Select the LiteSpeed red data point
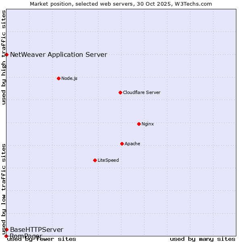242x242 pixels. click(95, 160)
